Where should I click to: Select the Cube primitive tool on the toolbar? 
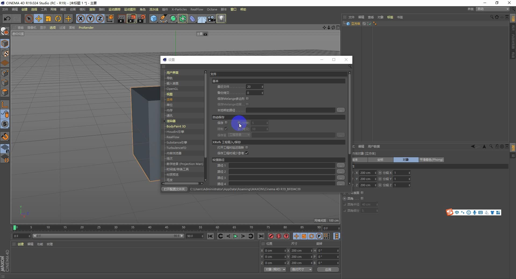pos(153,19)
